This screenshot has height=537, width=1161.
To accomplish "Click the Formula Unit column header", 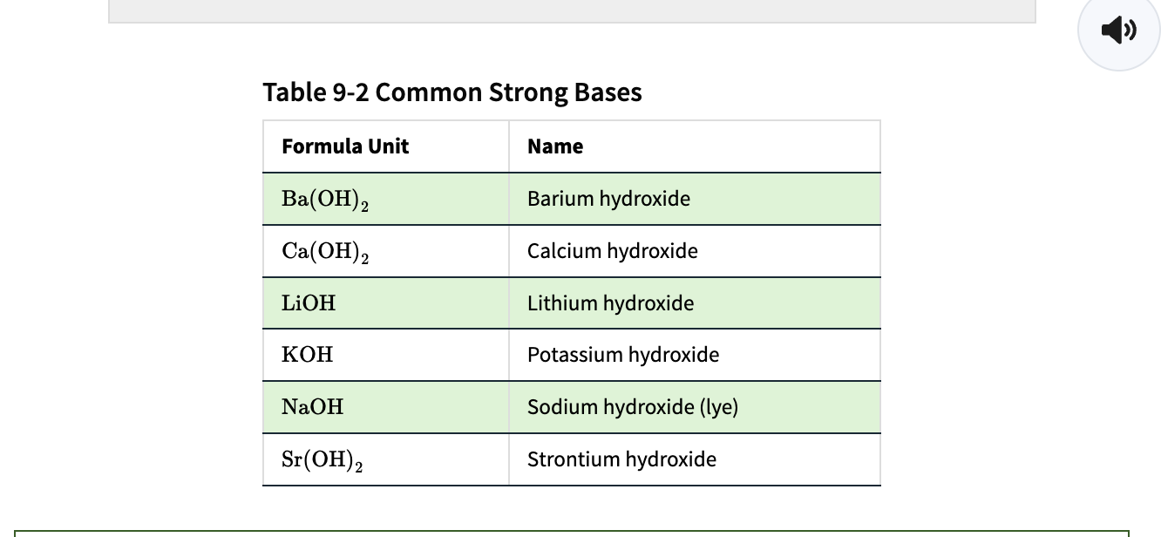I will [386, 146].
